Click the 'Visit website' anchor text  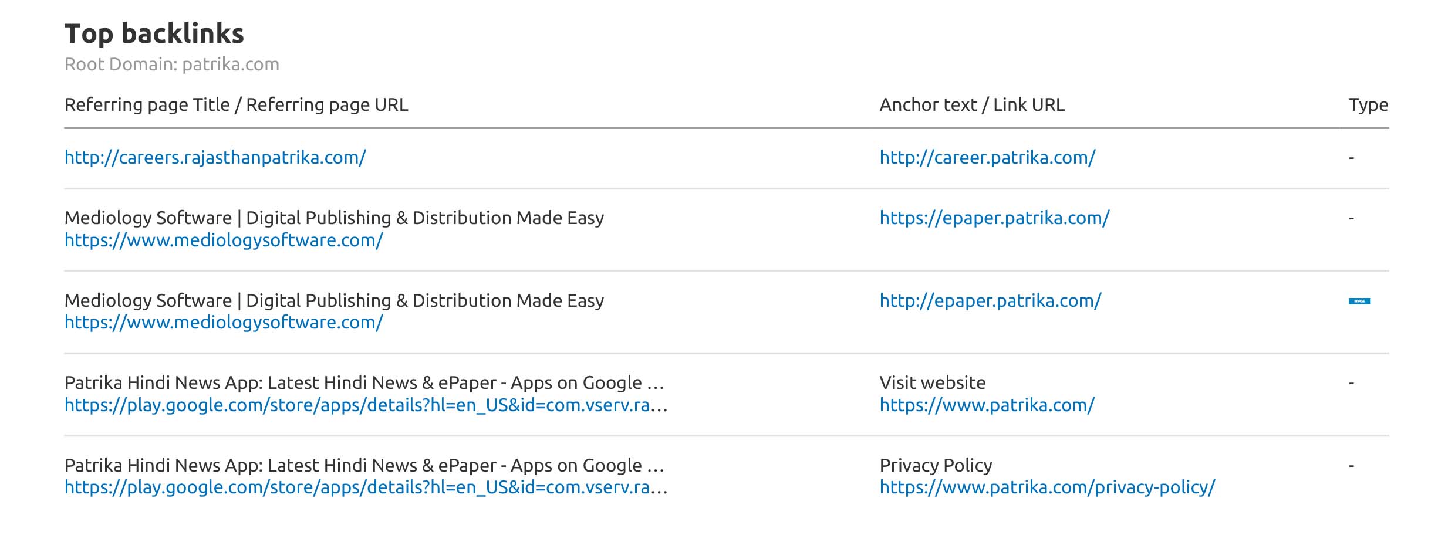click(932, 383)
